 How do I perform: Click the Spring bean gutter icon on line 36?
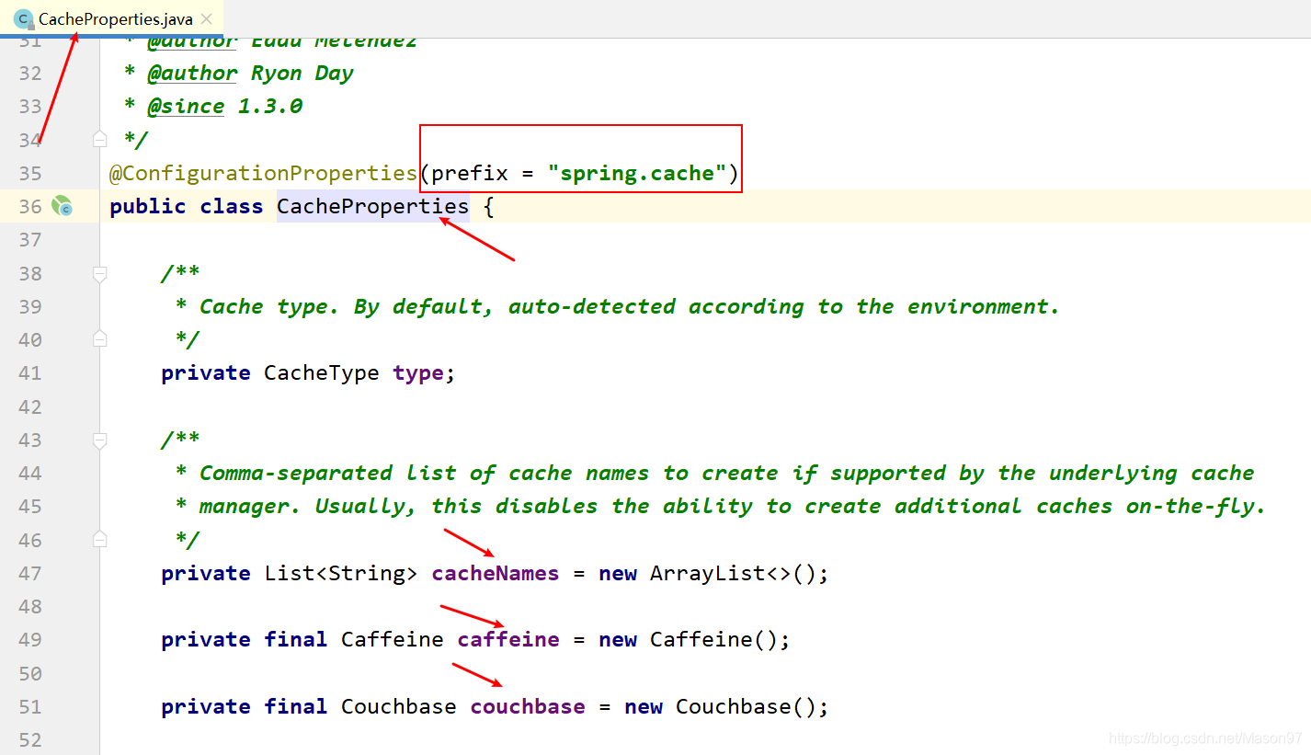click(x=62, y=206)
